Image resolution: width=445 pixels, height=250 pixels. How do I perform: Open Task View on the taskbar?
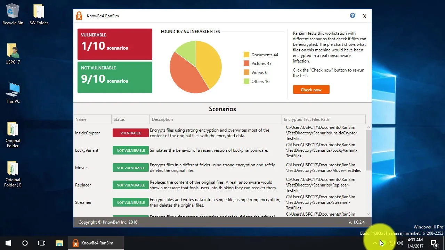[x=42, y=243]
